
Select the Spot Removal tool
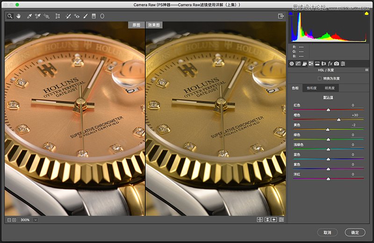click(x=68, y=16)
